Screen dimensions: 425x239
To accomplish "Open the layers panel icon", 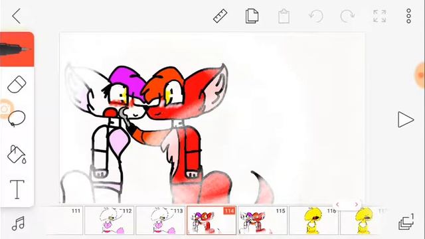I will (406, 221).
